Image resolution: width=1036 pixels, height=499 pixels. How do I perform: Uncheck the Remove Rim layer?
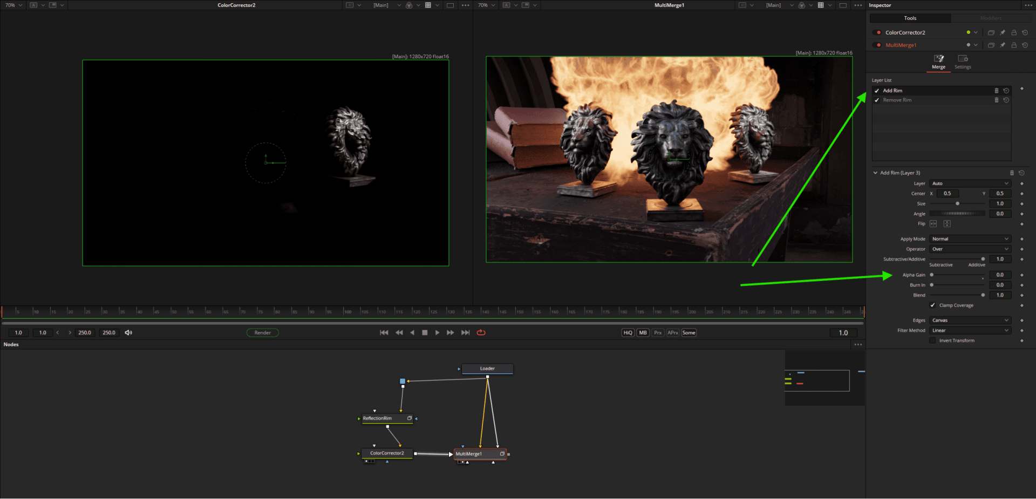pyautogui.click(x=877, y=100)
